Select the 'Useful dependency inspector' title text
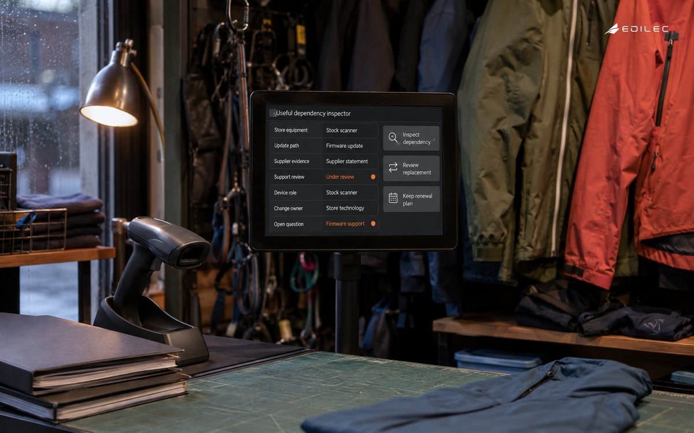 313,113
